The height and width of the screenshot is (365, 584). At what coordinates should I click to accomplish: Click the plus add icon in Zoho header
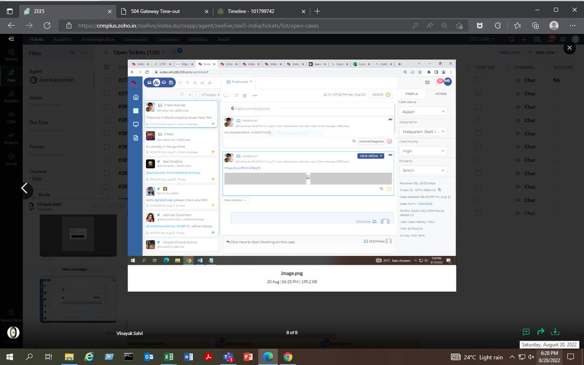[x=524, y=39]
